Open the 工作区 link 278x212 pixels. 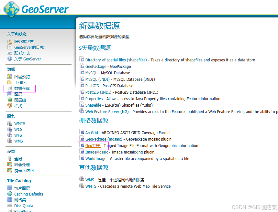click(20, 83)
